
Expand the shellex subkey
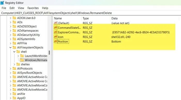tap(14, 65)
